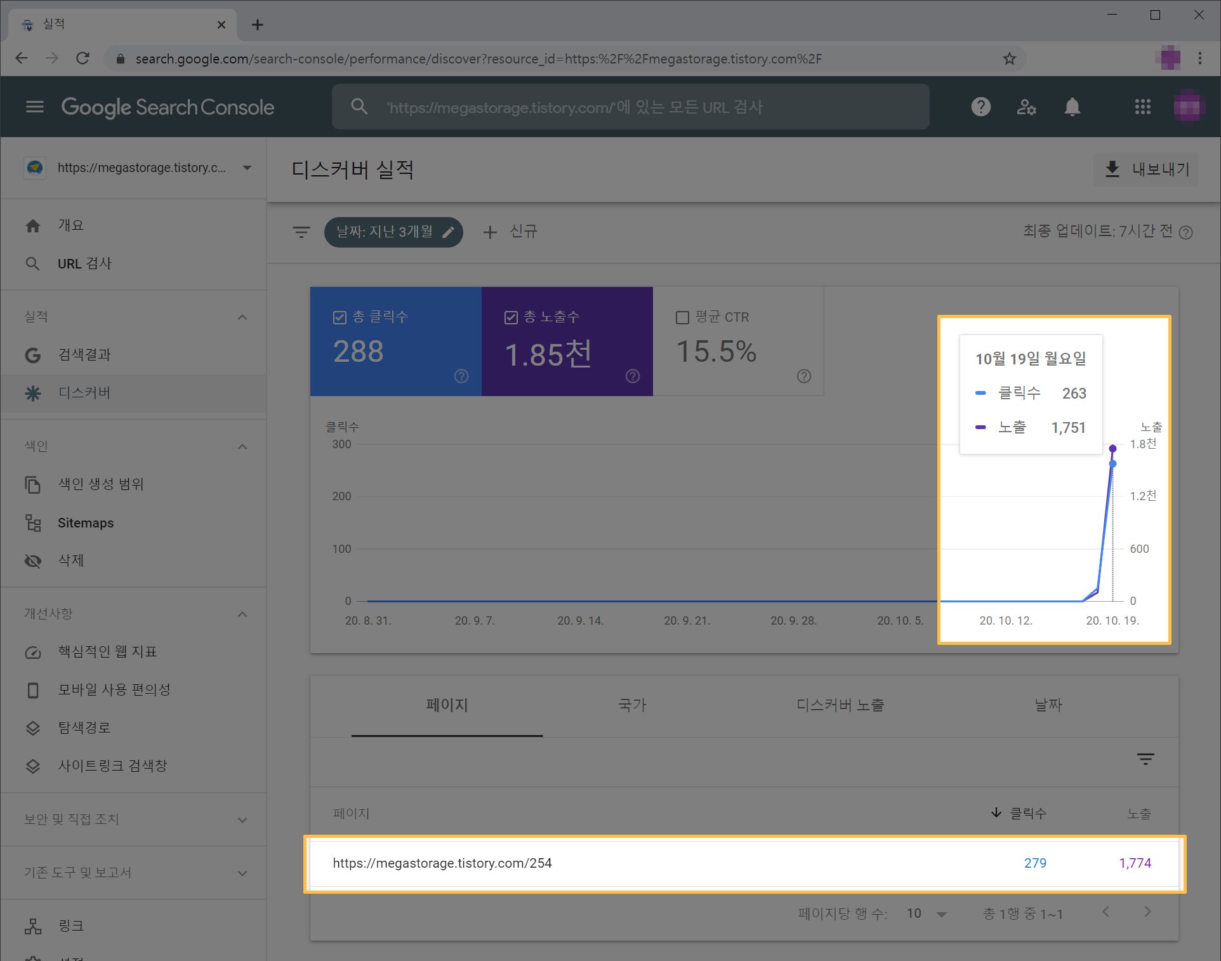Bookmark this page with star icon
Image resolution: width=1221 pixels, height=961 pixels.
pos(1009,59)
